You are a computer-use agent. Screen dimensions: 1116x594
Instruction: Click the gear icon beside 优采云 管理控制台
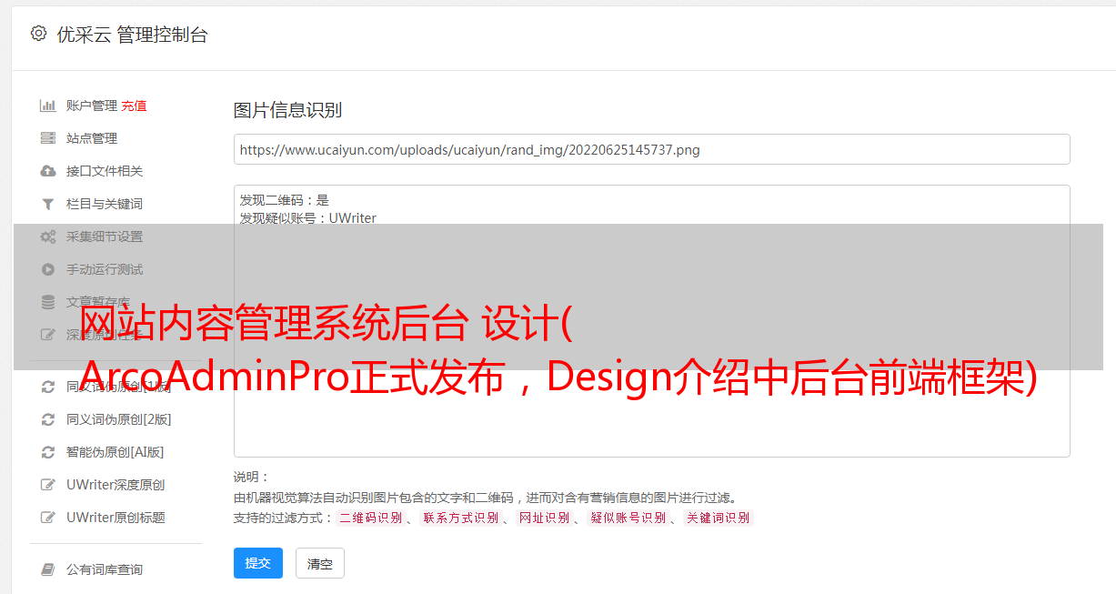pos(38,34)
